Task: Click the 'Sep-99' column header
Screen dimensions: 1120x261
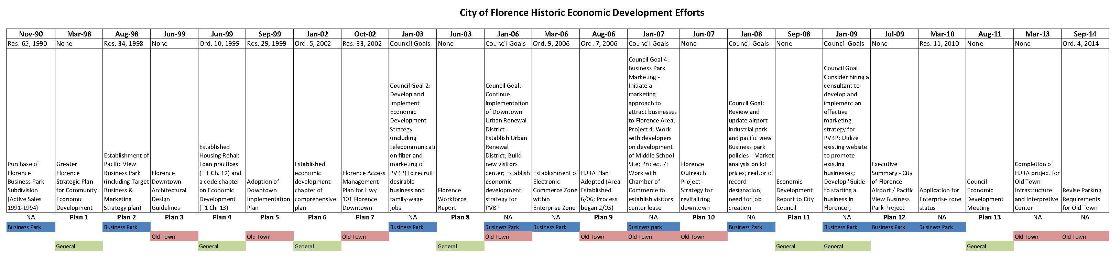Action: [x=270, y=34]
